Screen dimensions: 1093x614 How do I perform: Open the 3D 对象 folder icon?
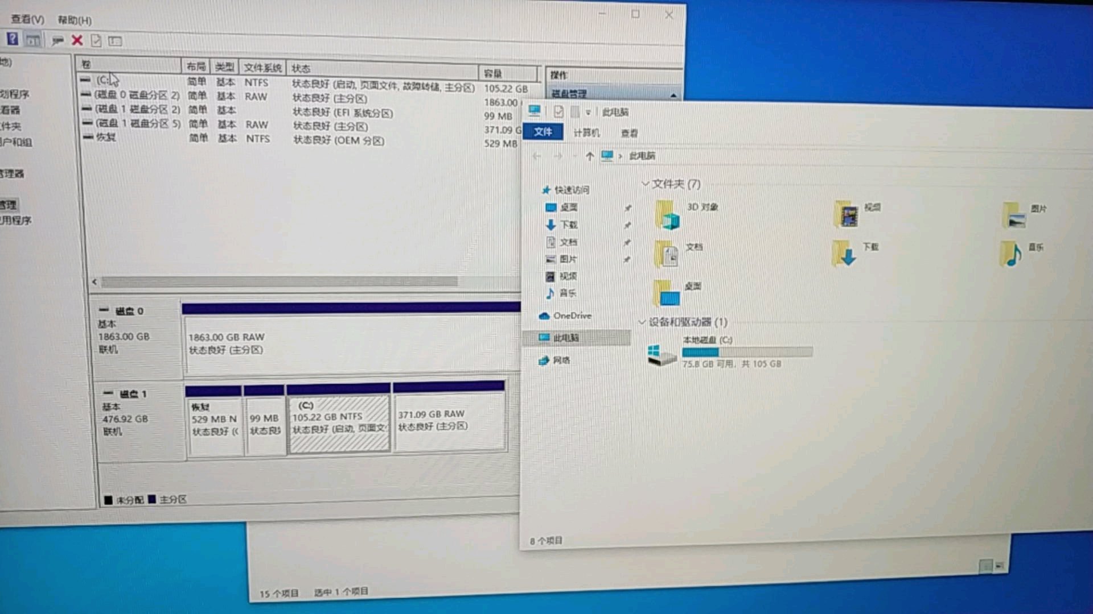click(668, 215)
